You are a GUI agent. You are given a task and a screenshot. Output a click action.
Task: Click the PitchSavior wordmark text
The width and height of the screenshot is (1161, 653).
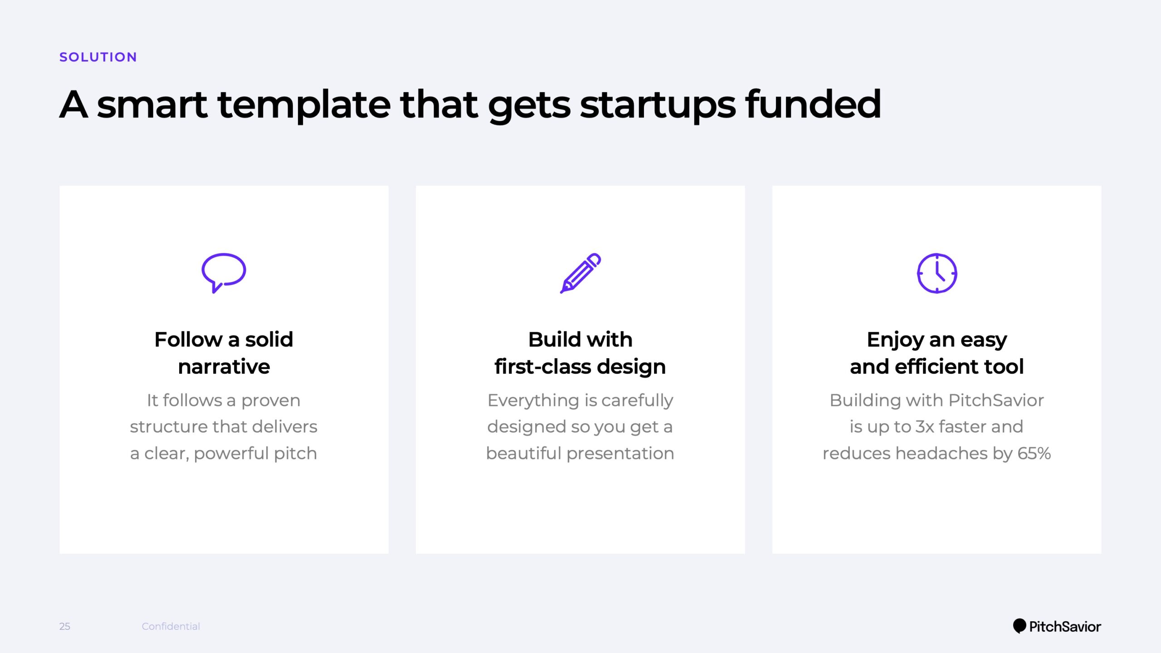[1065, 627]
